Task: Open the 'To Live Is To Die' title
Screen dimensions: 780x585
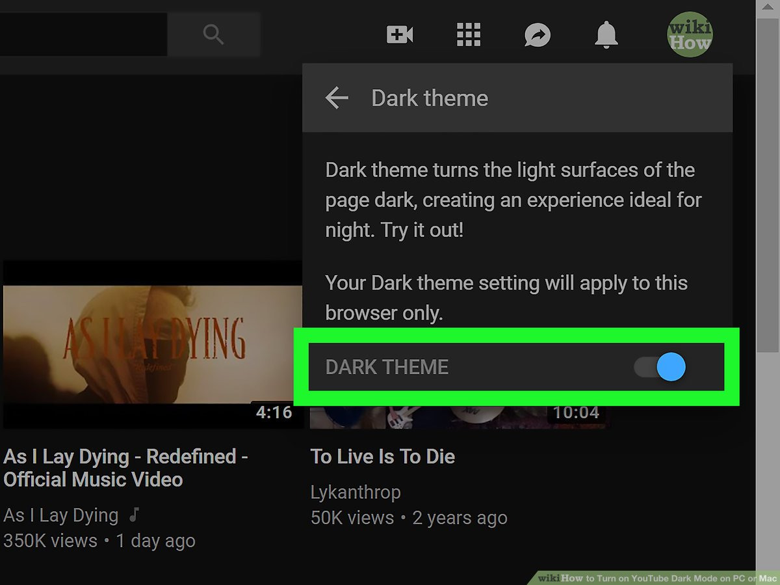Action: pos(382,456)
